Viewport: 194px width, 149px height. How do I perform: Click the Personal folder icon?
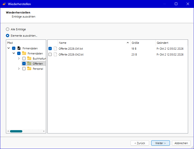29,69
